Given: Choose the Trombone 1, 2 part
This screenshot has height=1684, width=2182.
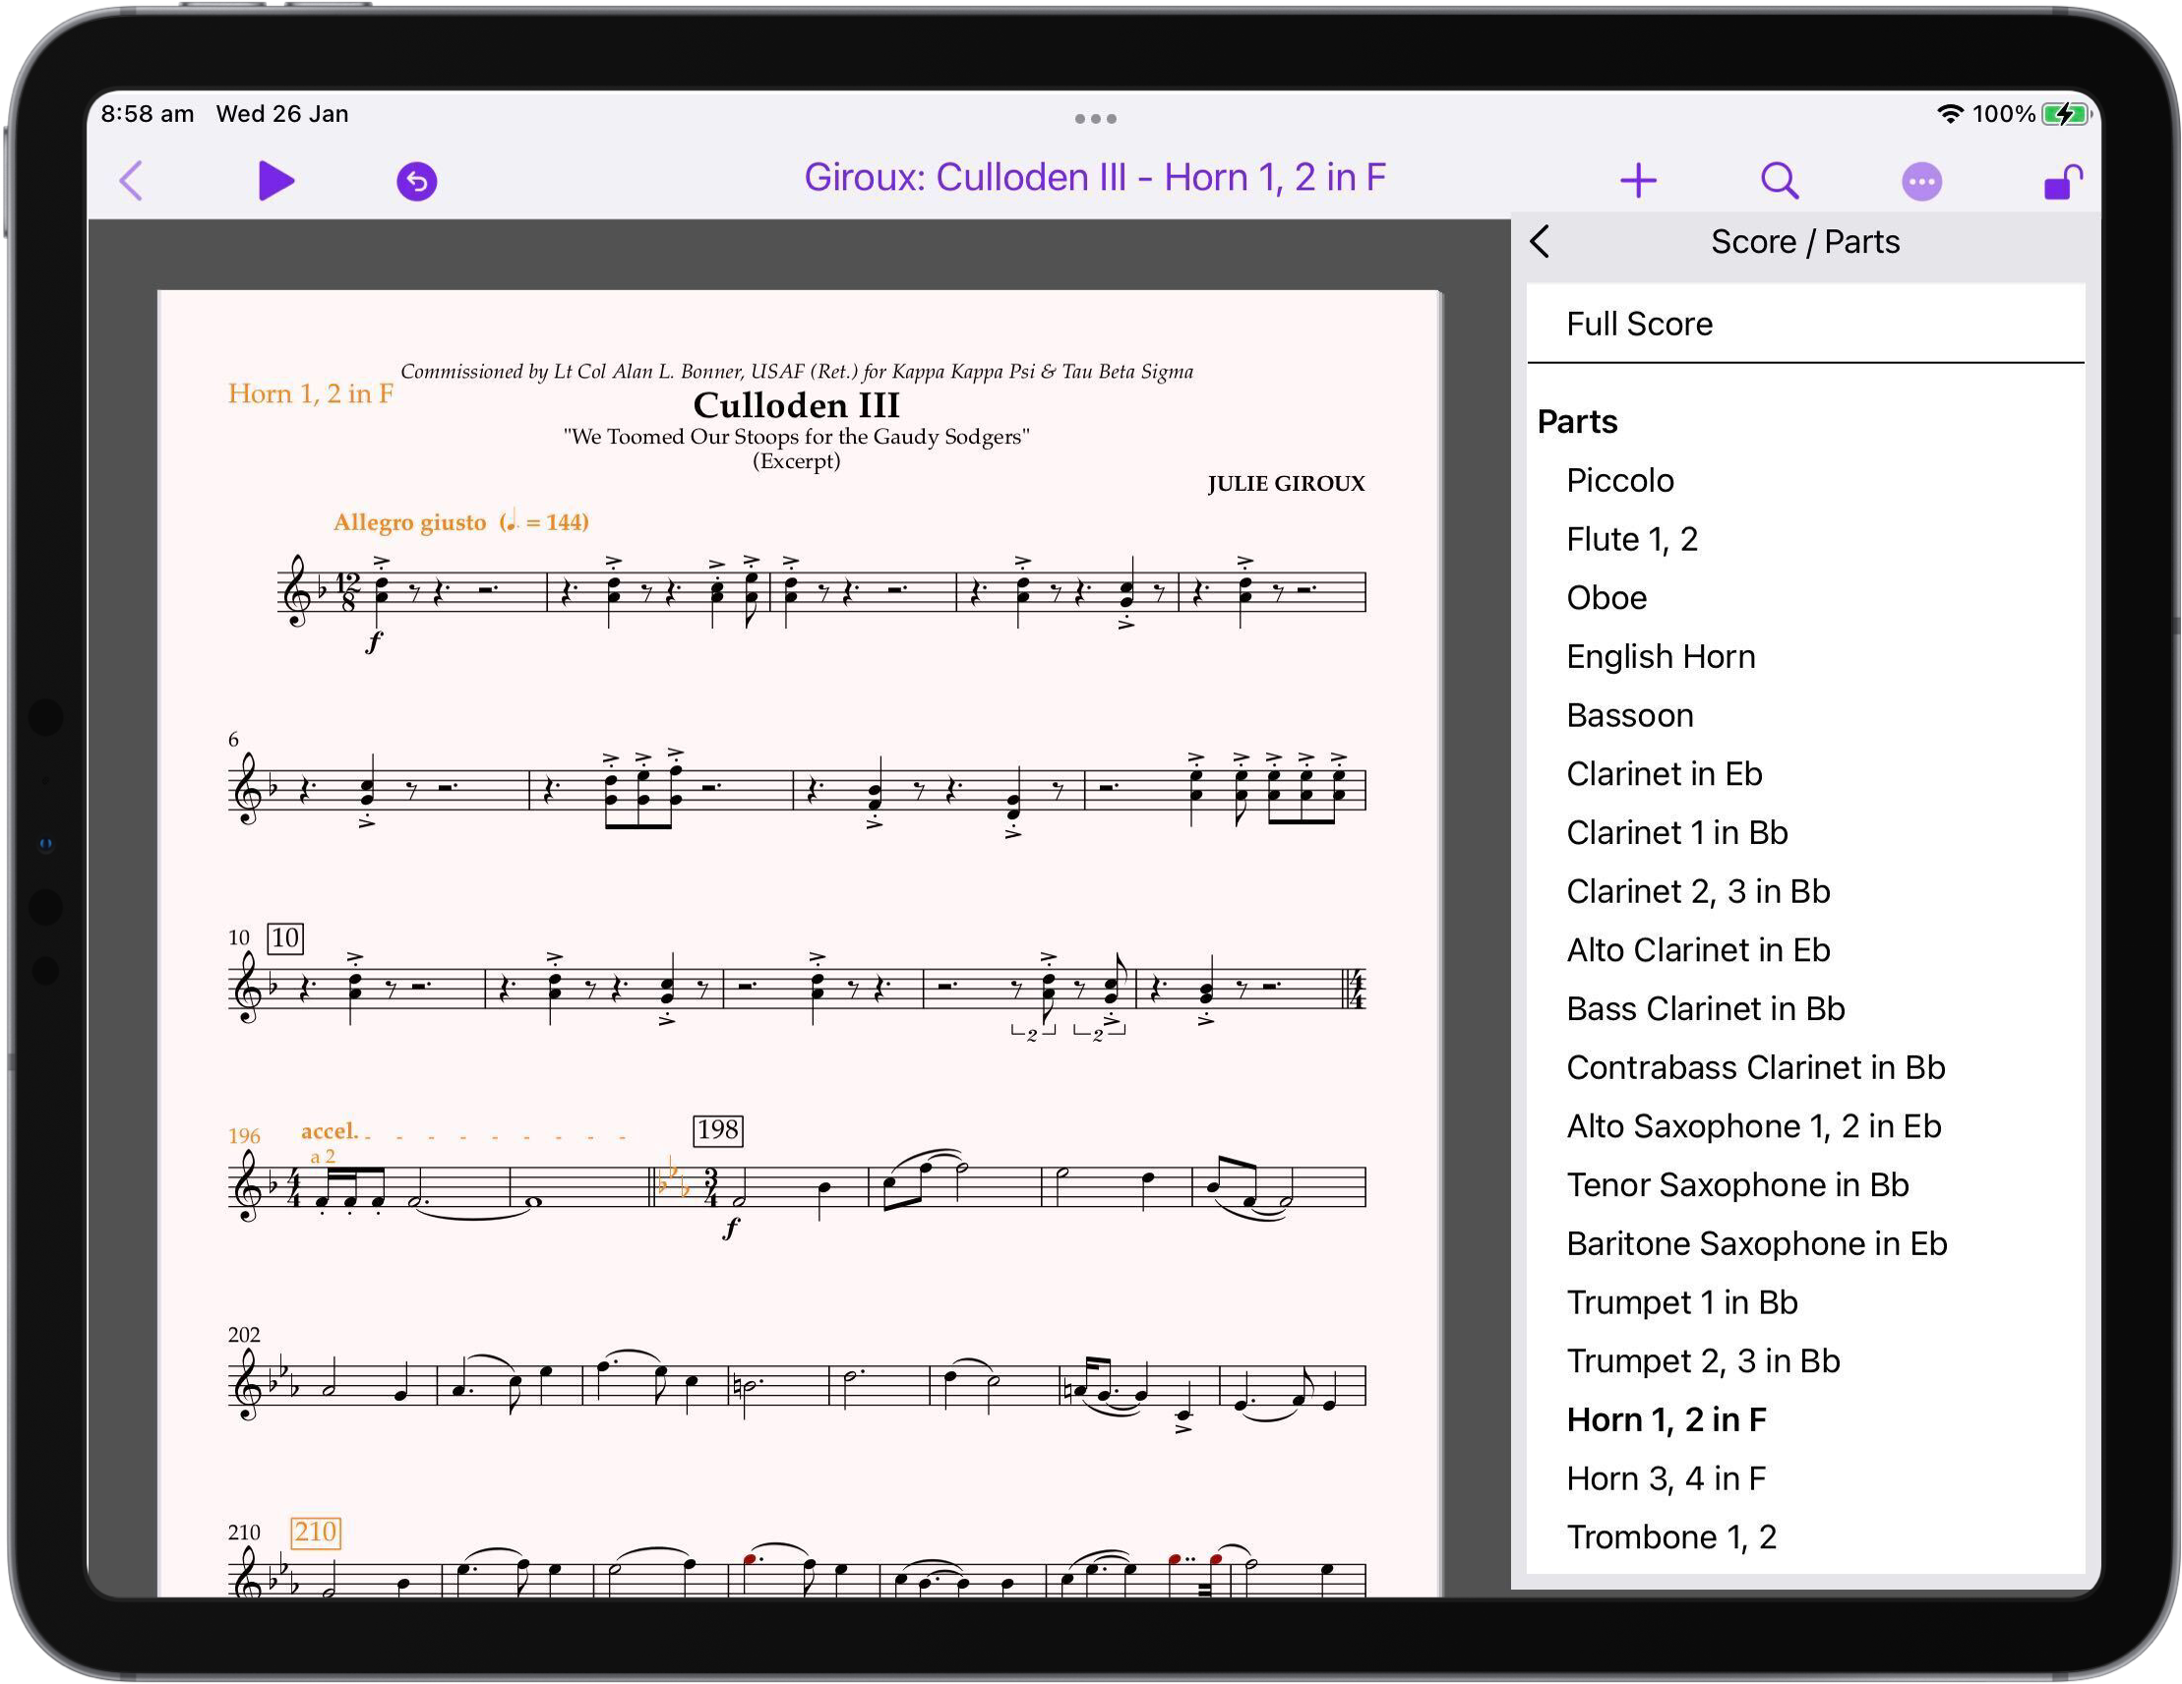Looking at the screenshot, I should click(1804, 1537).
